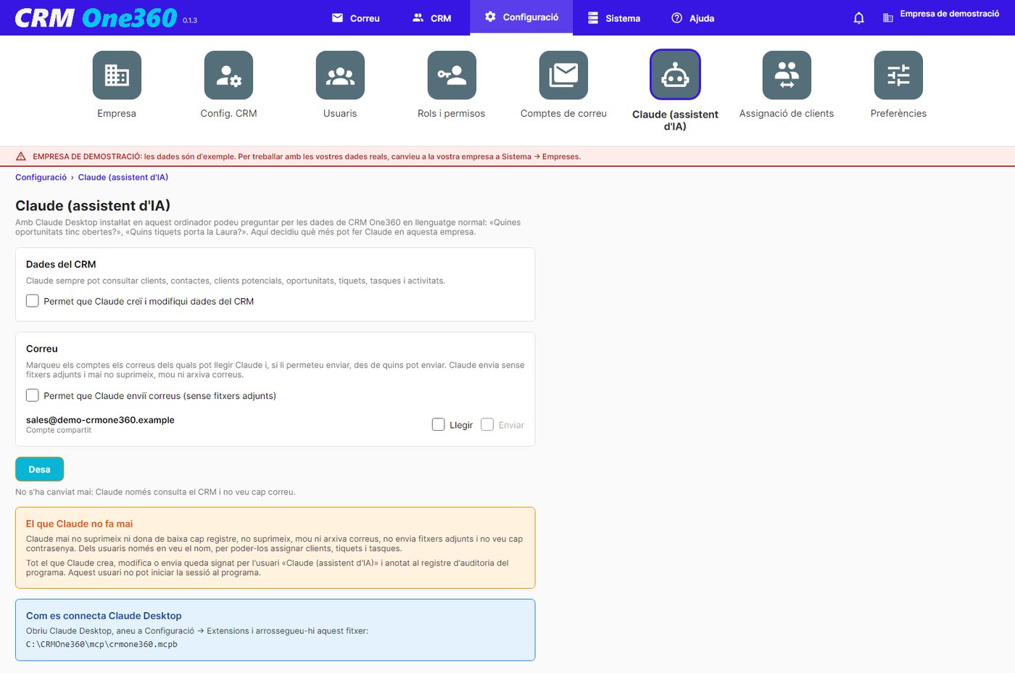Click Empresa de demostració company selector
This screenshot has height=673, width=1015.
click(950, 14)
